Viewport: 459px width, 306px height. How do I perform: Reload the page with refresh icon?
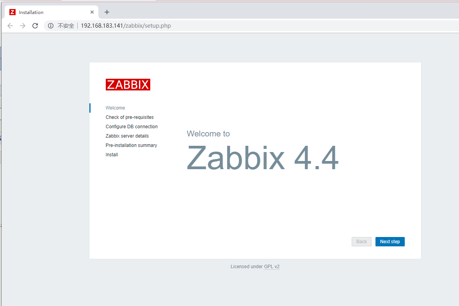(x=35, y=26)
